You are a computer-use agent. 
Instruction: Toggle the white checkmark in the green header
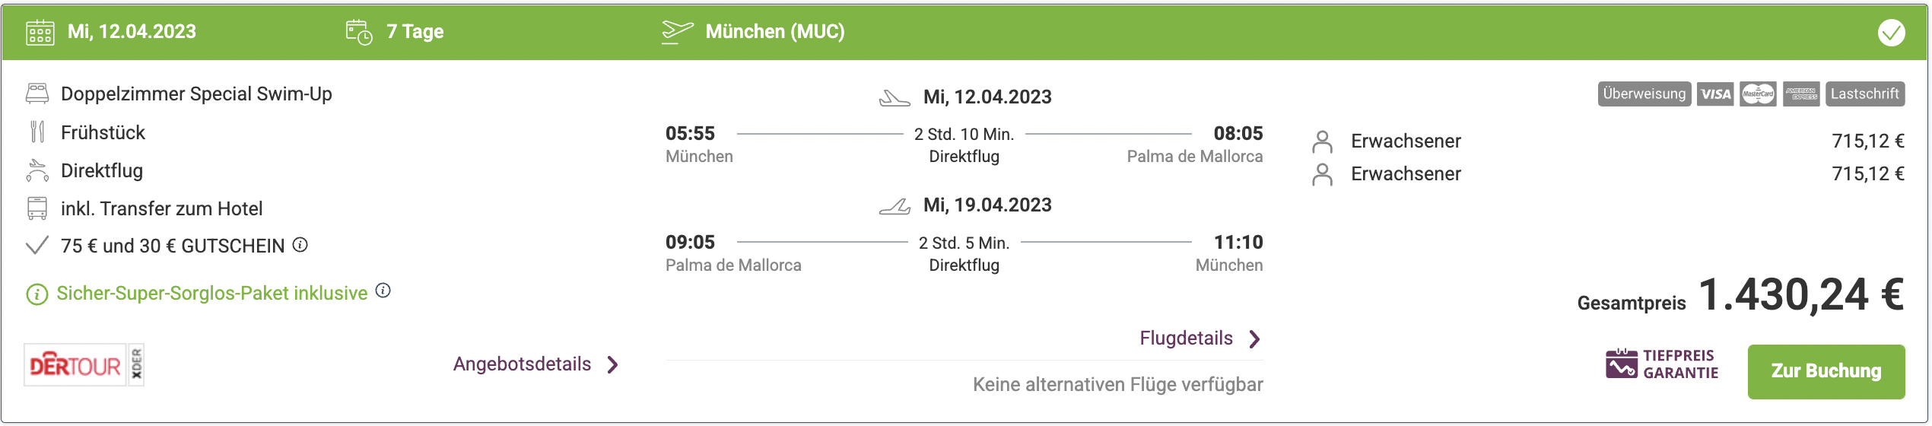[x=1891, y=33]
